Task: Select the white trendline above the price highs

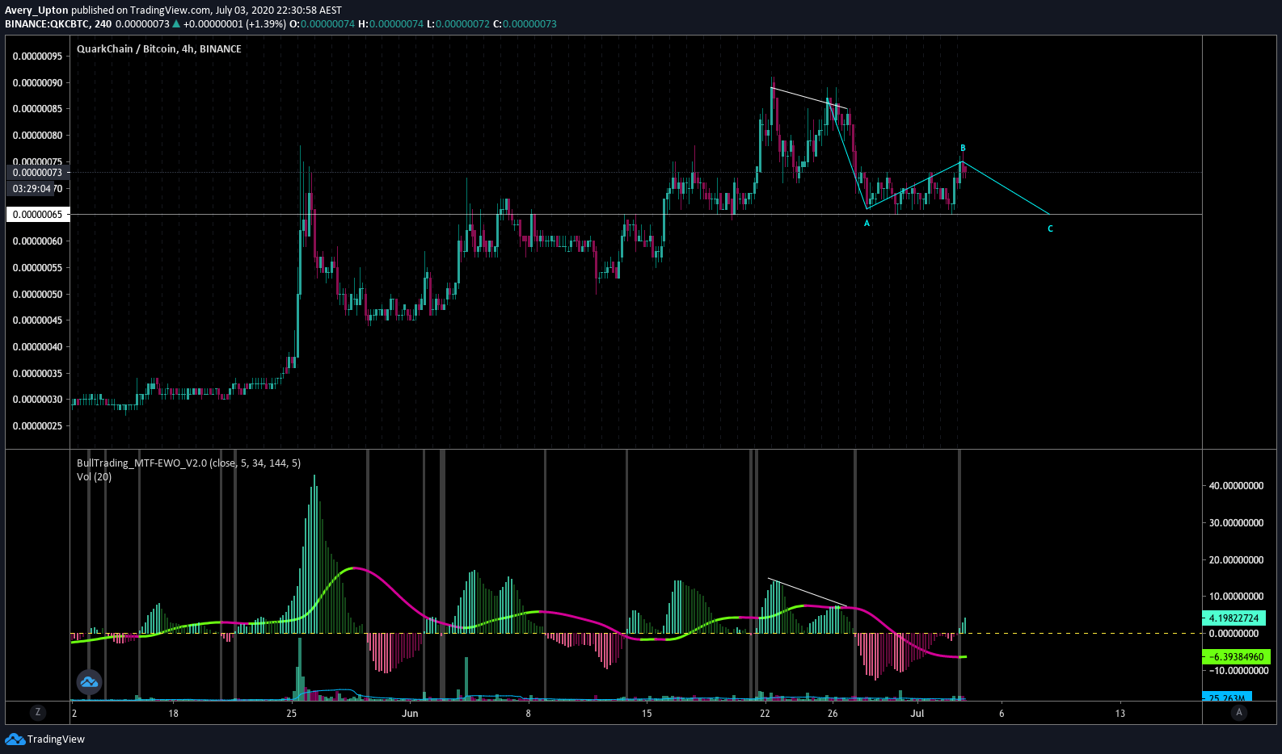Action: point(809,98)
